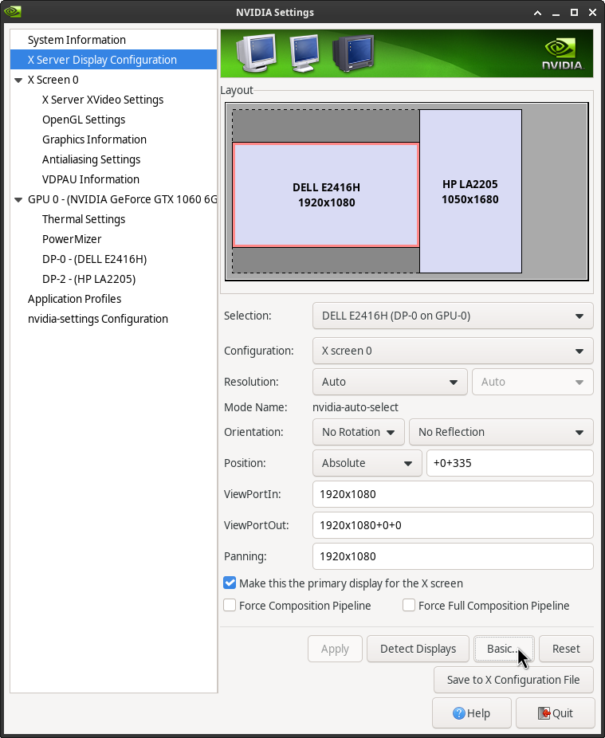Viewport: 605px width, 738px height.
Task: Collapse the GPU 0 tree node
Action: point(18,199)
